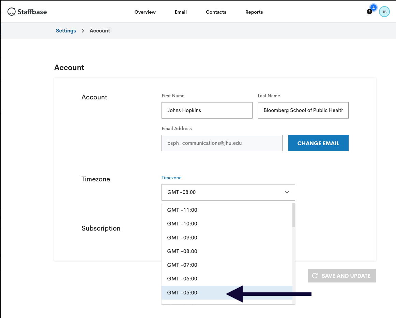Click the Timezone dropdown chevron arrow
Image resolution: width=396 pixels, height=318 pixels.
click(287, 192)
